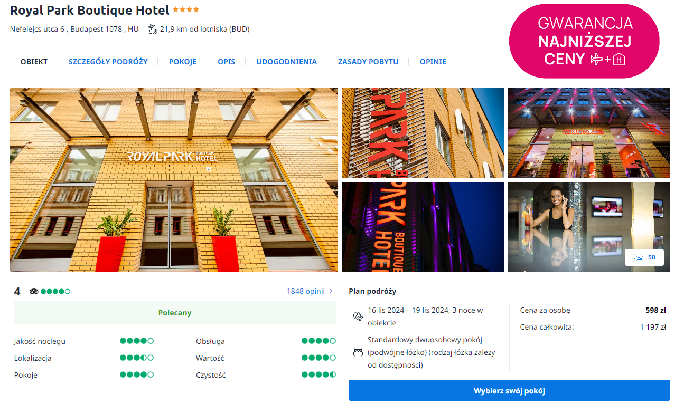Open the Pokoje tab
This screenshot has width=684, height=404.
[182, 62]
